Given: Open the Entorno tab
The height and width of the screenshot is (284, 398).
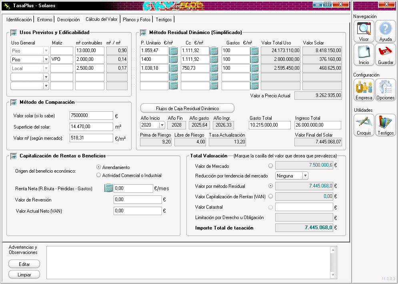Looking at the screenshot, I should (x=44, y=20).
